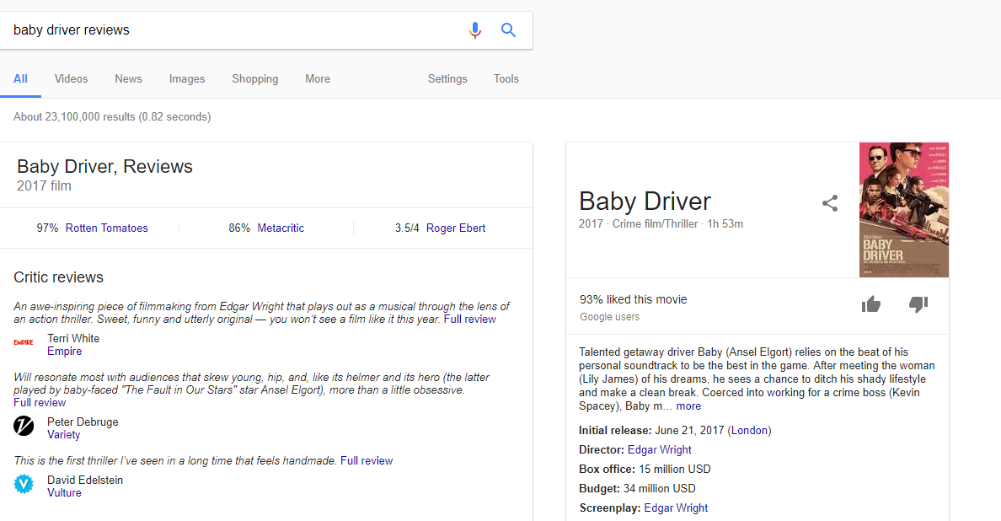Open the Metacritic link
This screenshot has height=521, width=1001.
pos(281,228)
